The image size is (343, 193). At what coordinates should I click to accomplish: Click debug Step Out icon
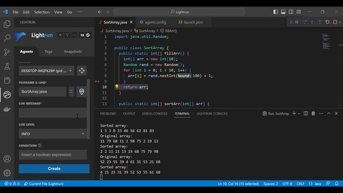pyautogui.click(x=319, y=22)
